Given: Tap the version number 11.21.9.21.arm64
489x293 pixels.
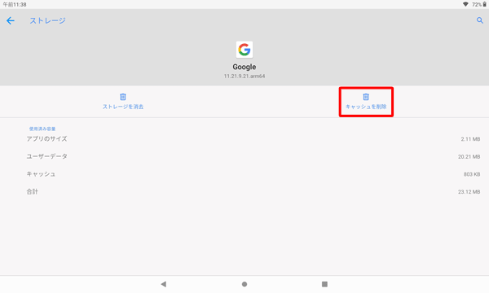Looking at the screenshot, I should point(244,76).
